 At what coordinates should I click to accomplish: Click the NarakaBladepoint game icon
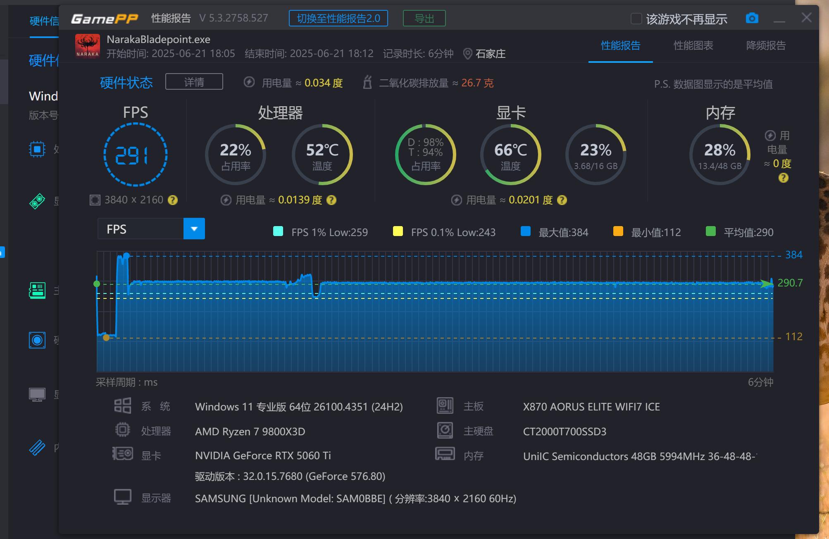click(87, 46)
